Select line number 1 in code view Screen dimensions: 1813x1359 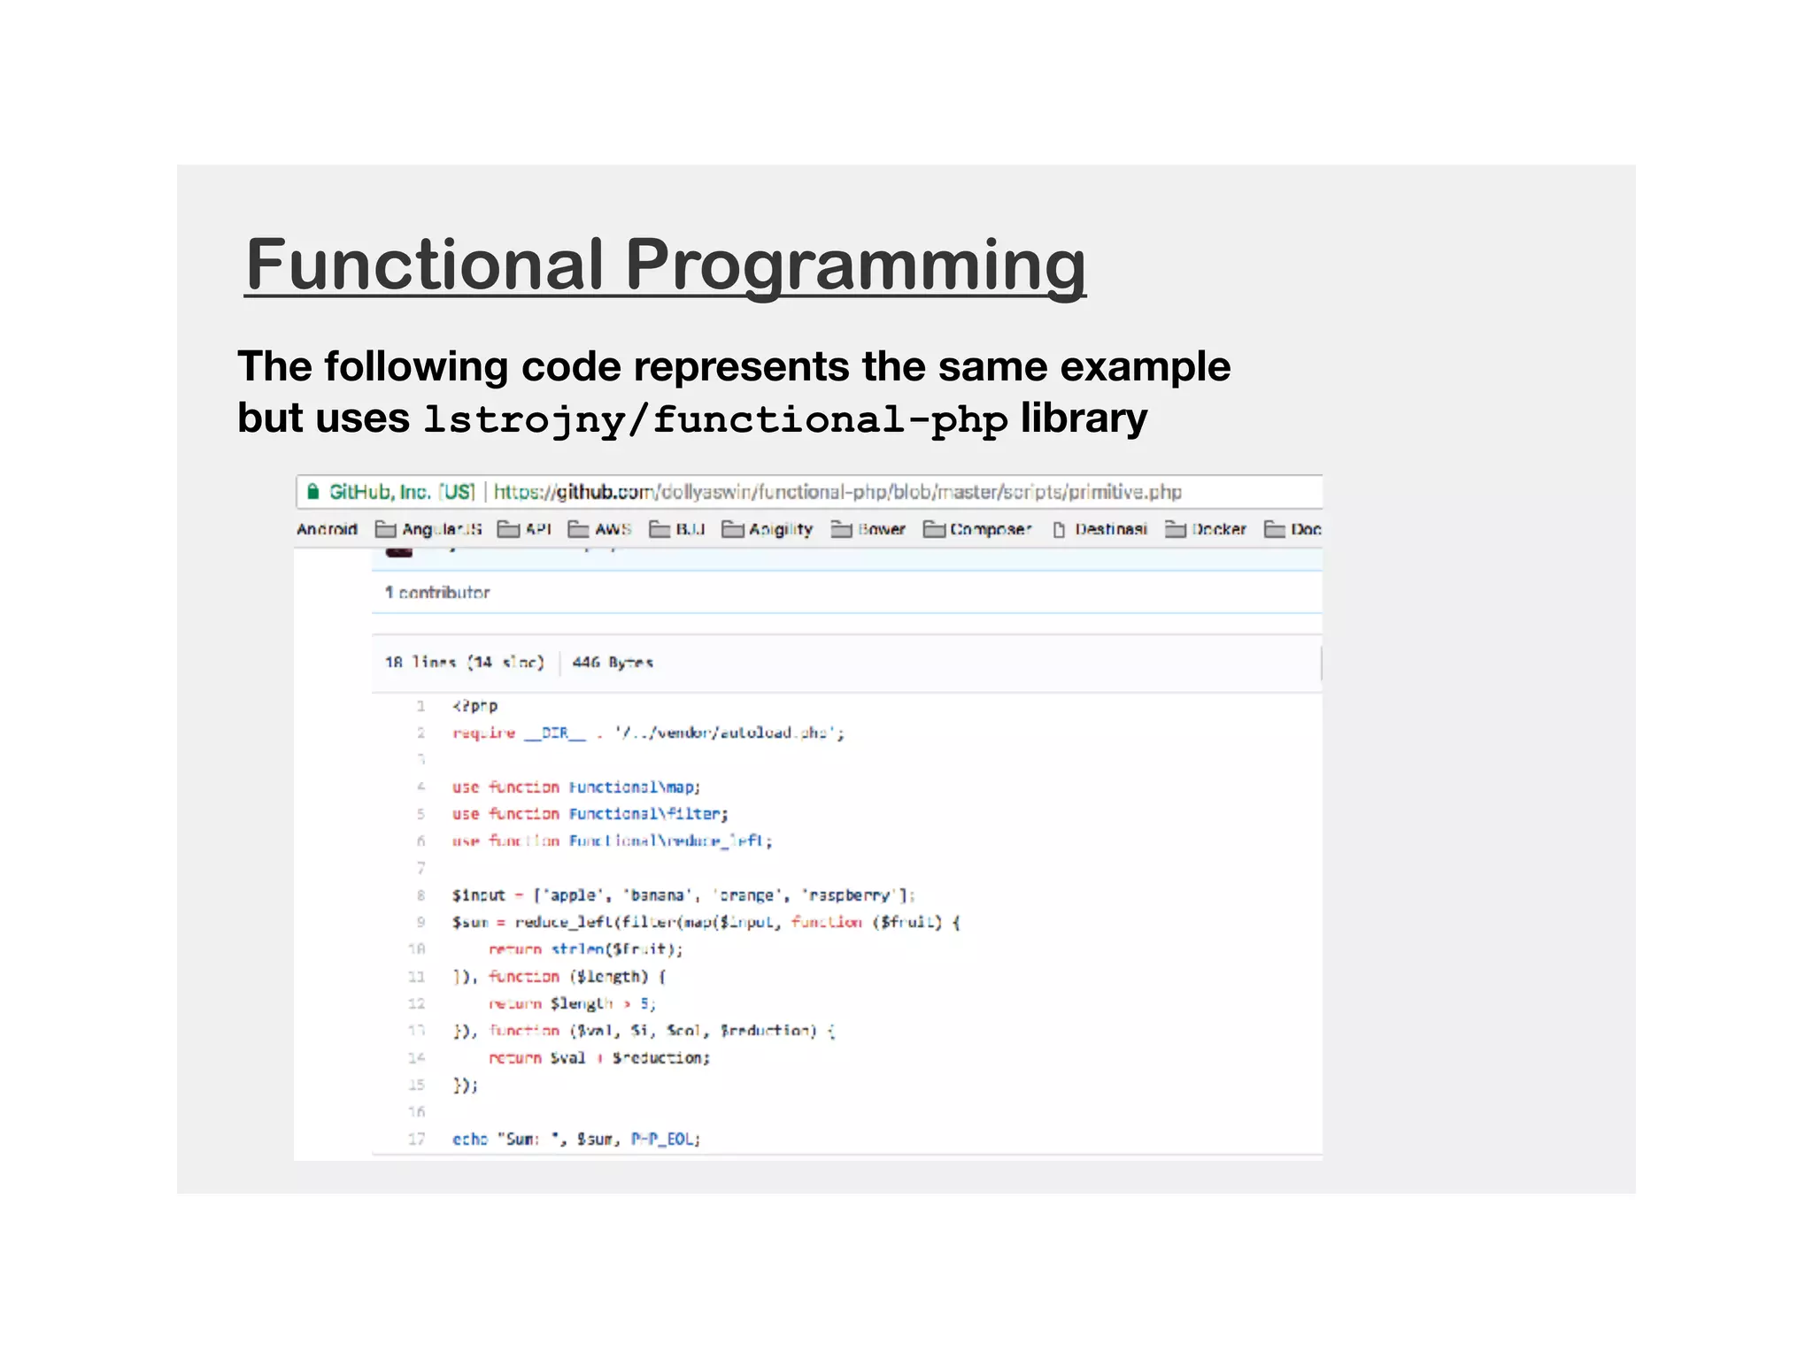coord(421,706)
